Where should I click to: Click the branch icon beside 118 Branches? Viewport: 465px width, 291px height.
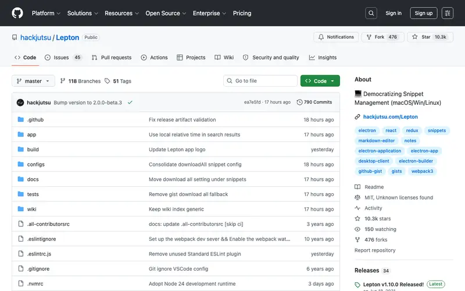pyautogui.click(x=63, y=81)
